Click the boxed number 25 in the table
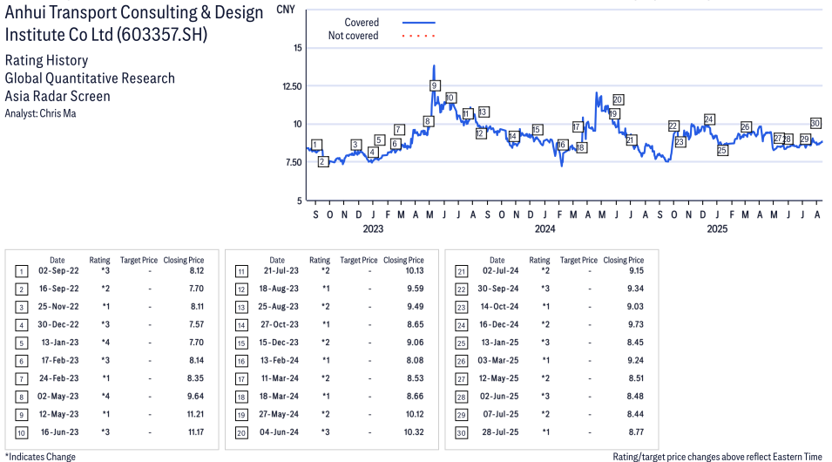The height and width of the screenshot is (462, 832). click(461, 343)
